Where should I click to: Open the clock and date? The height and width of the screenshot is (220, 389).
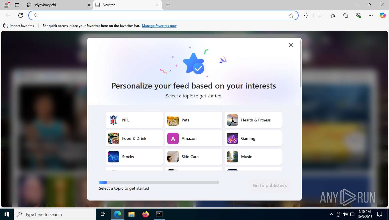coord(364,214)
